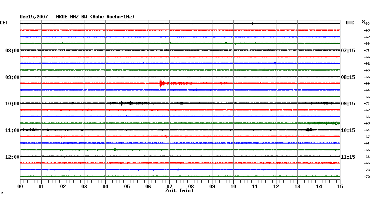372x197 pixels.
Task: Click minute tick label 11 on time axis
Action: pyautogui.click(x=255, y=187)
